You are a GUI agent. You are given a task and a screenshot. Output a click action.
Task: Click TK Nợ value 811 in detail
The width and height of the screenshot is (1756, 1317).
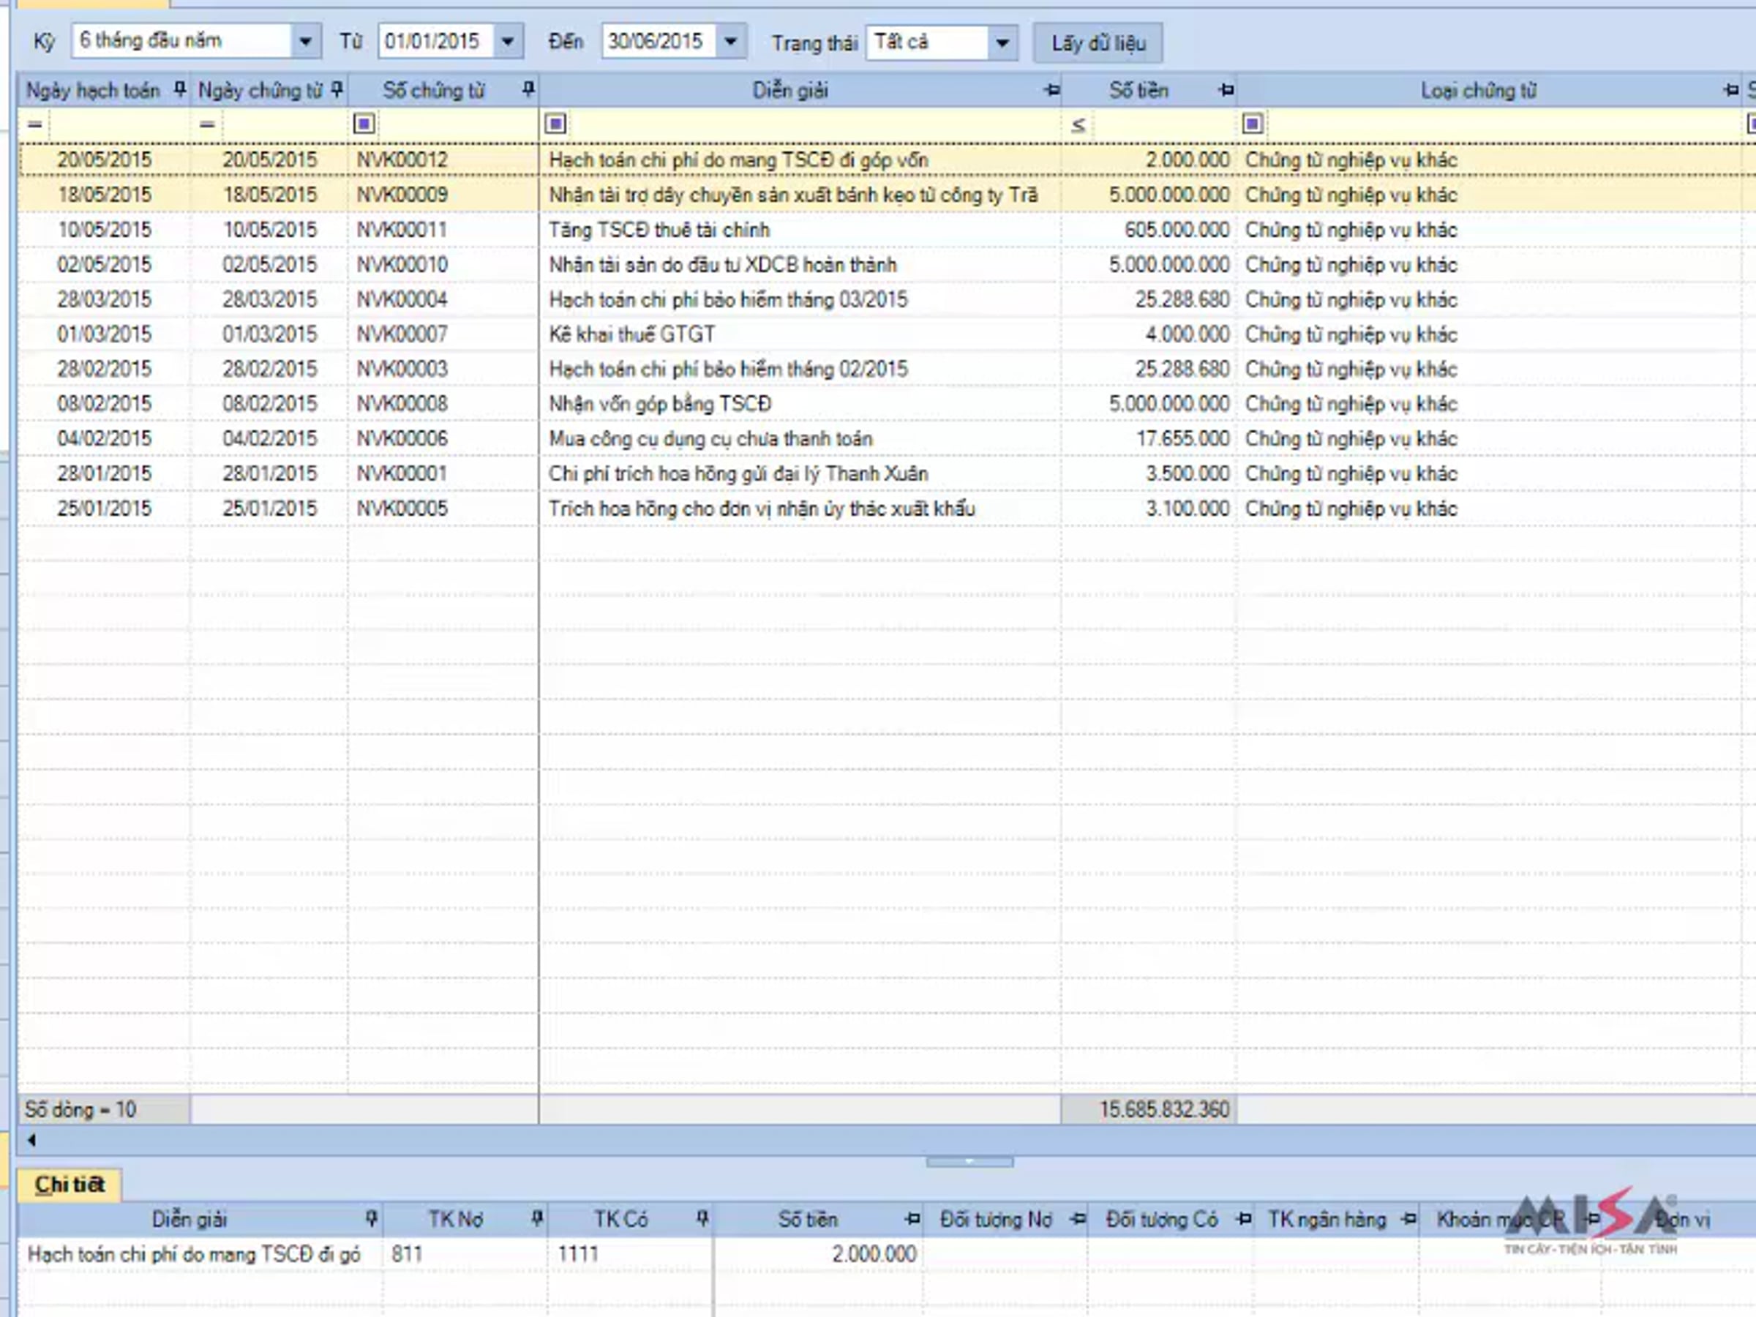point(408,1253)
